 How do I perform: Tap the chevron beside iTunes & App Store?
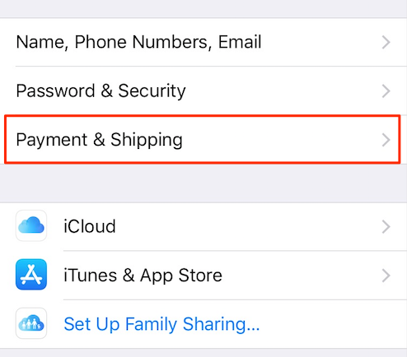[x=386, y=276]
